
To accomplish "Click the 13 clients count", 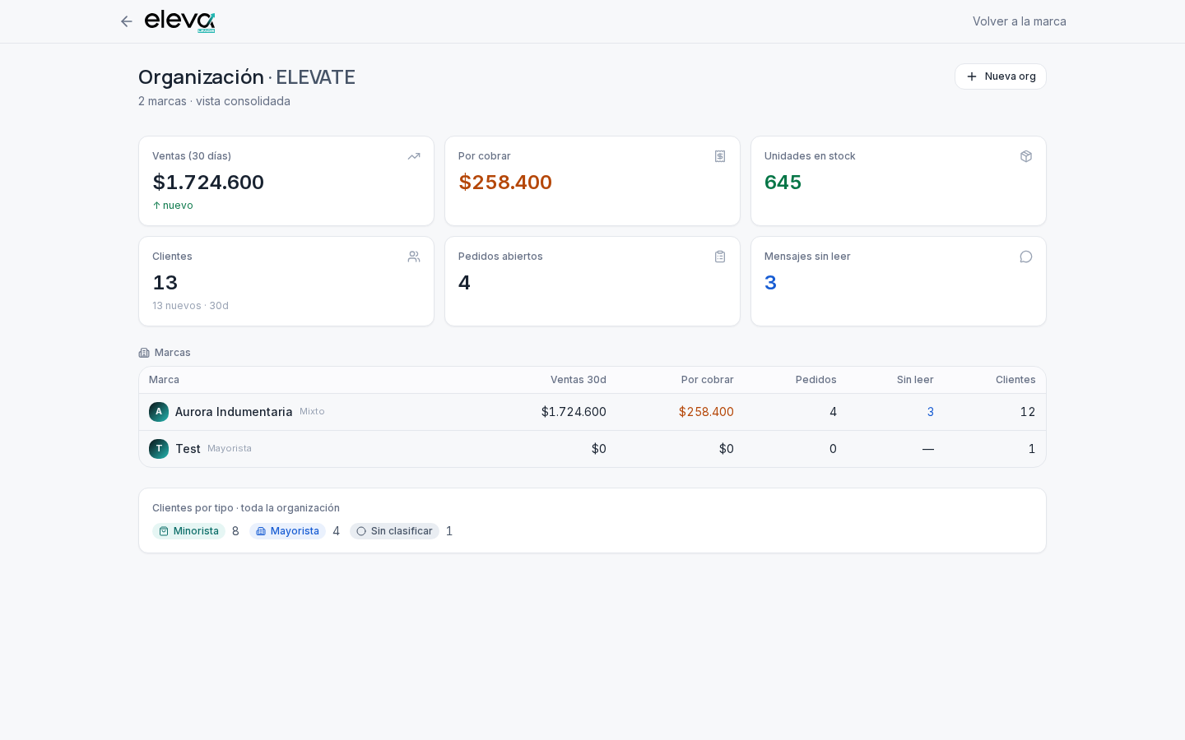I will [x=165, y=283].
